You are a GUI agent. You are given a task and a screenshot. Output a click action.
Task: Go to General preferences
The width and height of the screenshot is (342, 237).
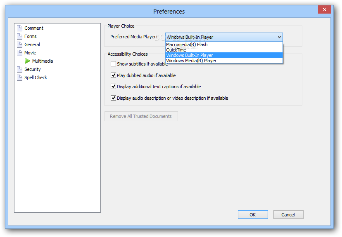(x=32, y=45)
